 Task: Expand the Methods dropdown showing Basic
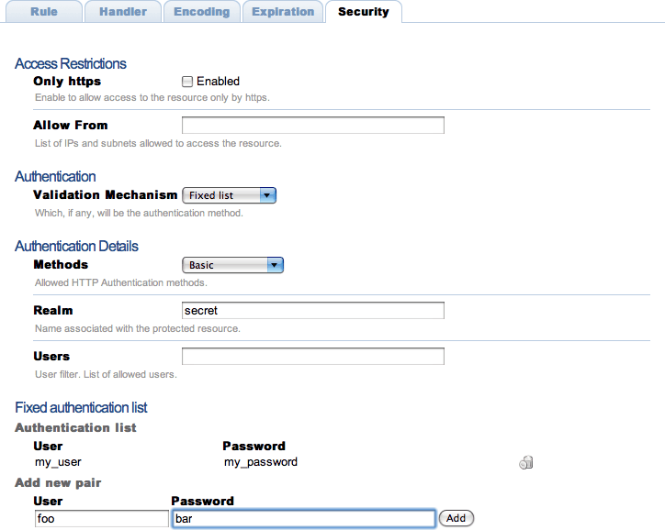click(x=233, y=265)
